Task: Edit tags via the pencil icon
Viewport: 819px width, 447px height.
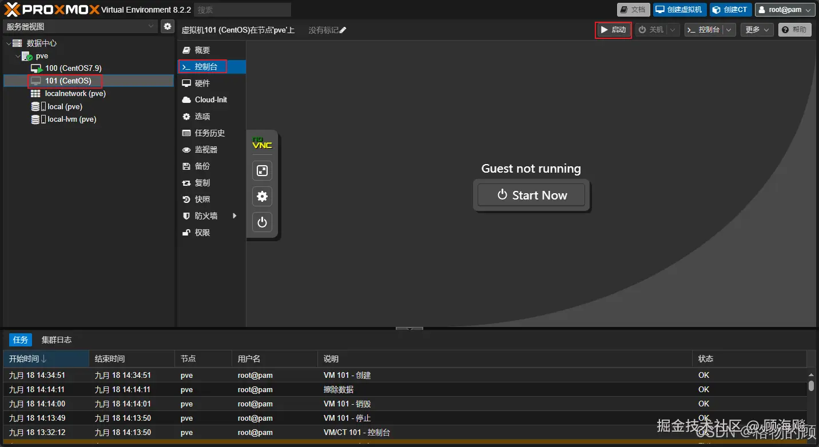Action: [x=343, y=30]
